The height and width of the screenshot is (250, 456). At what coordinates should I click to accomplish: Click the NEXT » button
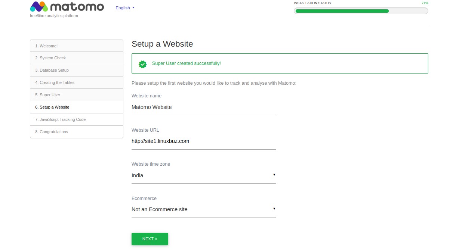click(x=150, y=239)
